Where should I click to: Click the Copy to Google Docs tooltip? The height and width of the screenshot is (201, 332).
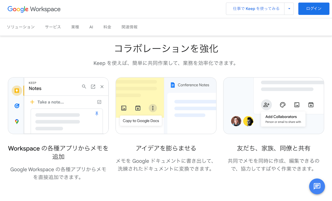[141, 121]
